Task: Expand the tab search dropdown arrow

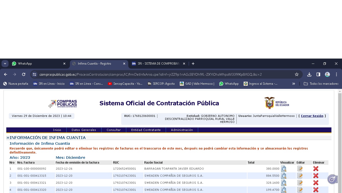Action: 5,64
